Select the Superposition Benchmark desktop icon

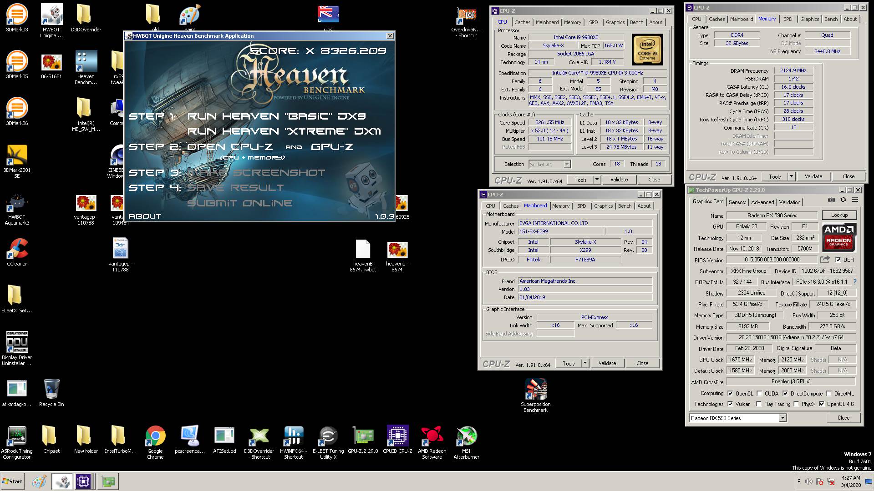[536, 395]
